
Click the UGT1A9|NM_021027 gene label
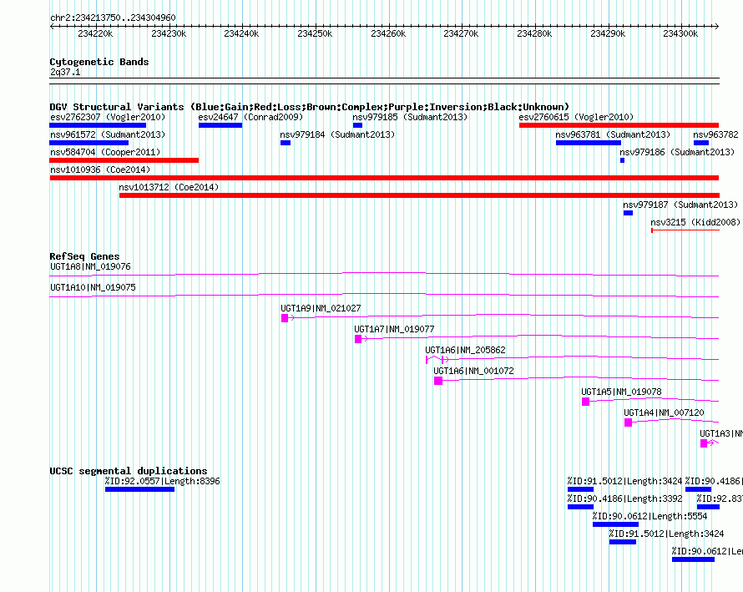pos(321,308)
